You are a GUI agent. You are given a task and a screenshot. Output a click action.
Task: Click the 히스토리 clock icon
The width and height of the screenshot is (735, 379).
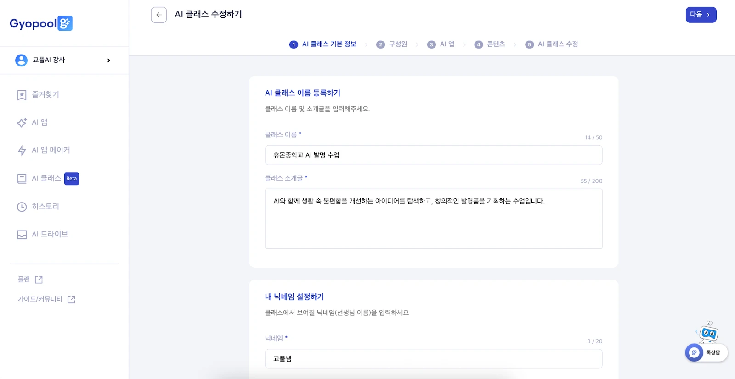coord(22,207)
